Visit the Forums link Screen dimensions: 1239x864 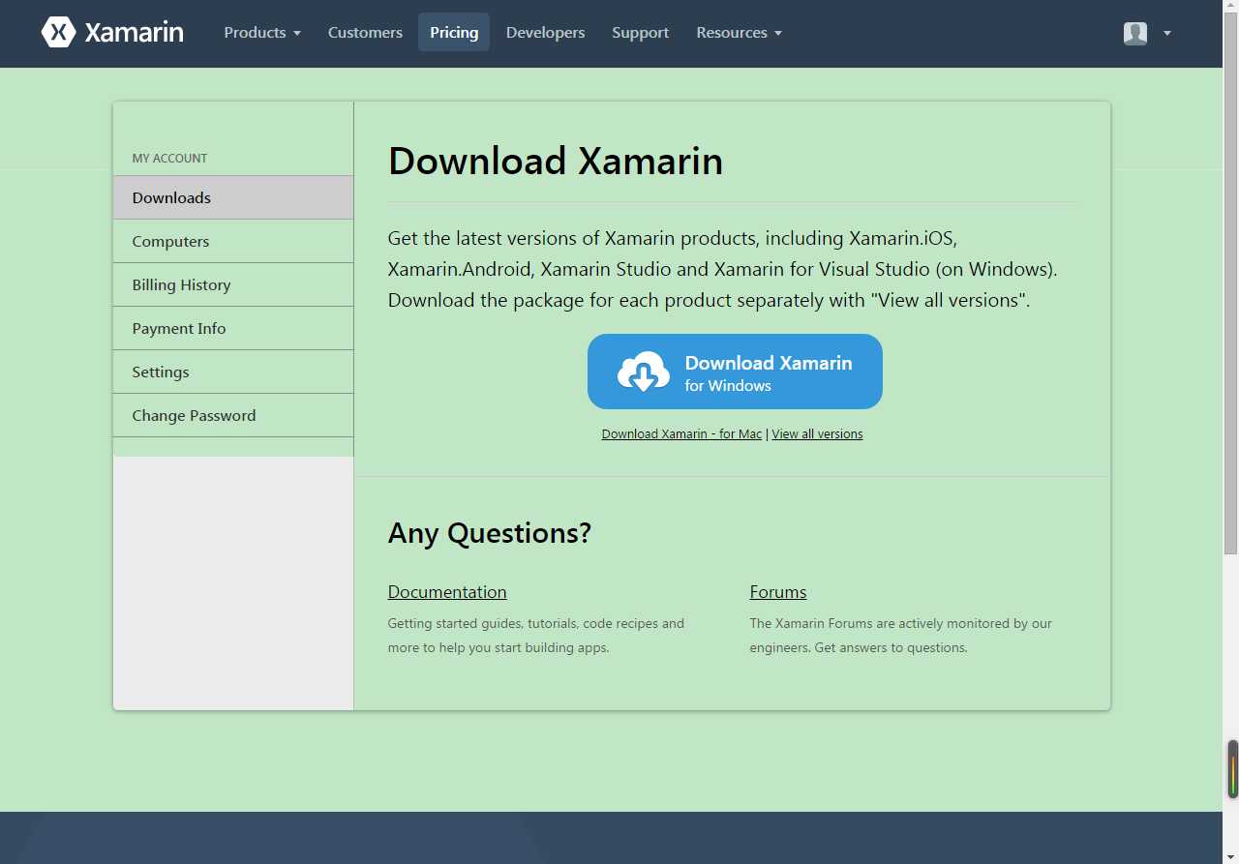coord(778,592)
